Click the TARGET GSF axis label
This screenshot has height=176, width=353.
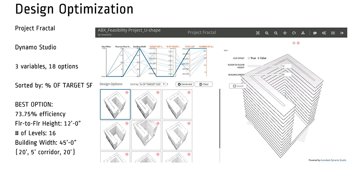[157, 47]
